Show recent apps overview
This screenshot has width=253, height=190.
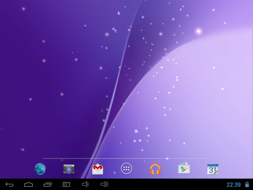[x=48, y=184]
